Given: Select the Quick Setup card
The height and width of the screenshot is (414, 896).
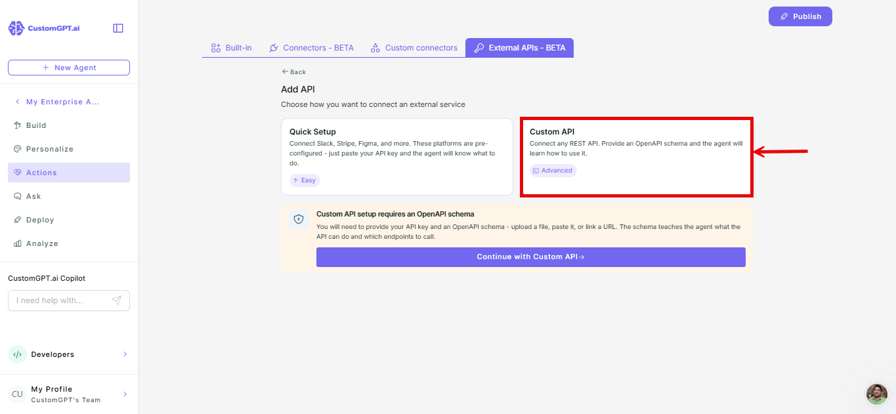Looking at the screenshot, I should pyautogui.click(x=397, y=157).
